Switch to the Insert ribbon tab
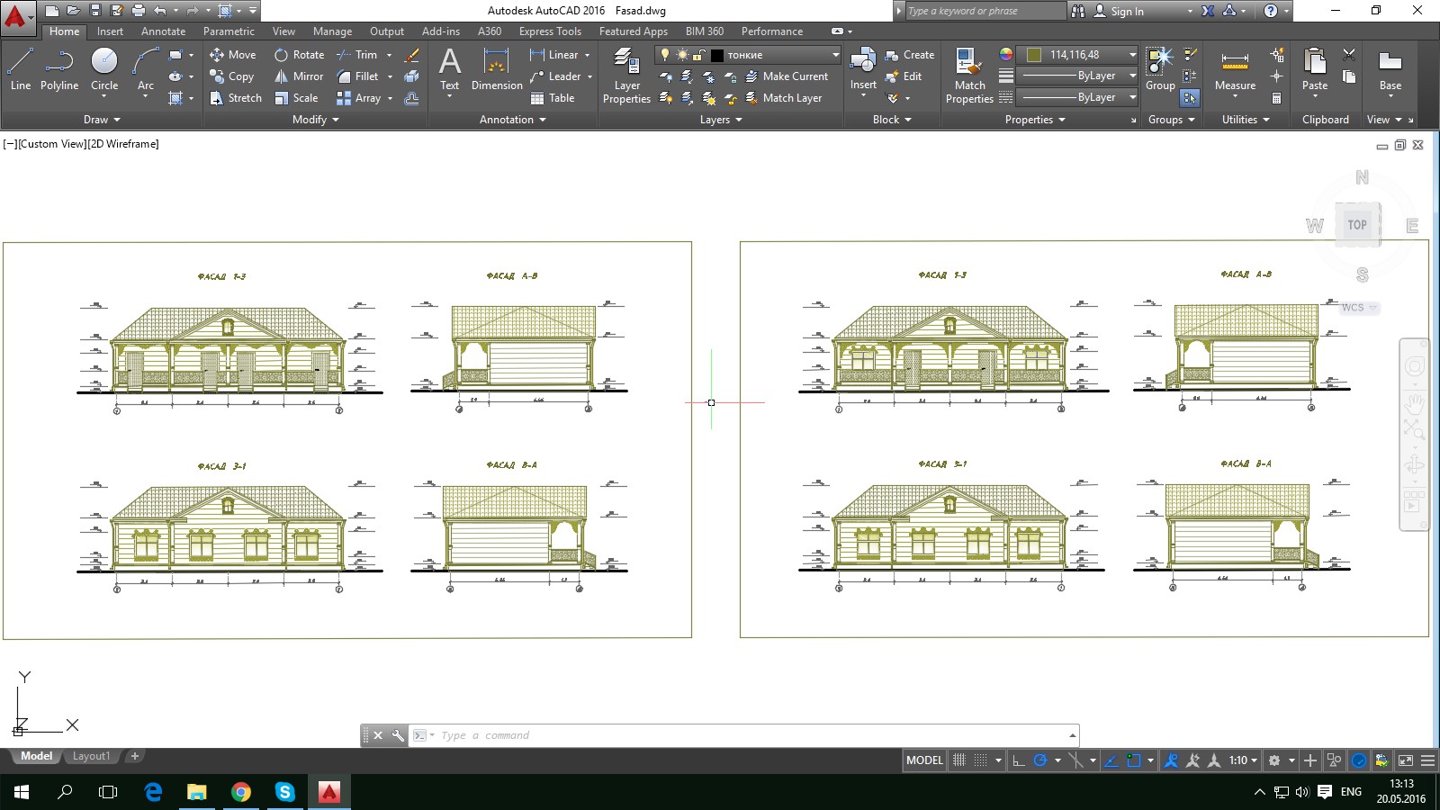This screenshot has height=810, width=1440. click(110, 31)
